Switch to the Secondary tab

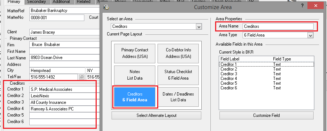(37, 2)
